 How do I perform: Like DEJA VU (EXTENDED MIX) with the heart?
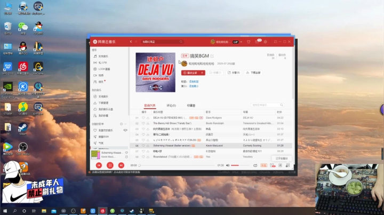pos(143,118)
